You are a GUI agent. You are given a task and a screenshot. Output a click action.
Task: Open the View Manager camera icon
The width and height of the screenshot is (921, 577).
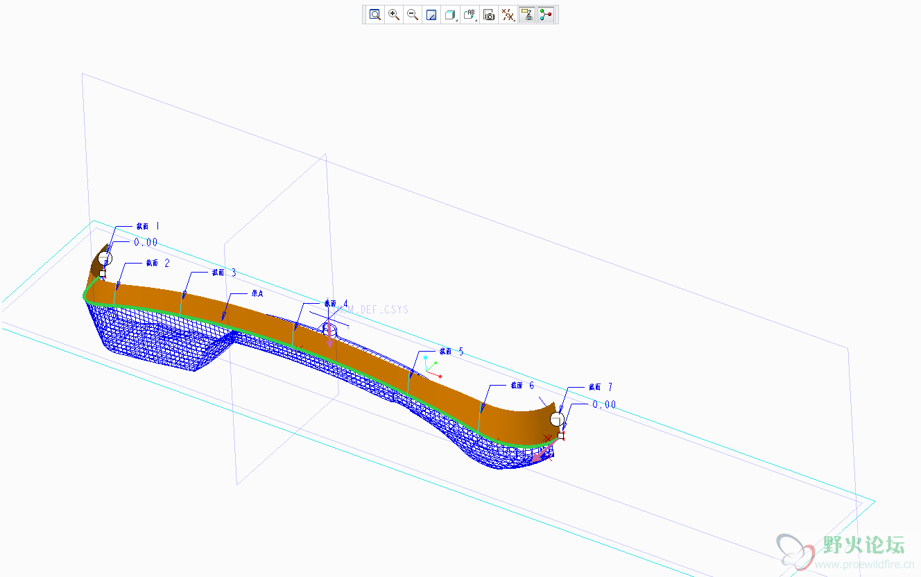point(489,15)
